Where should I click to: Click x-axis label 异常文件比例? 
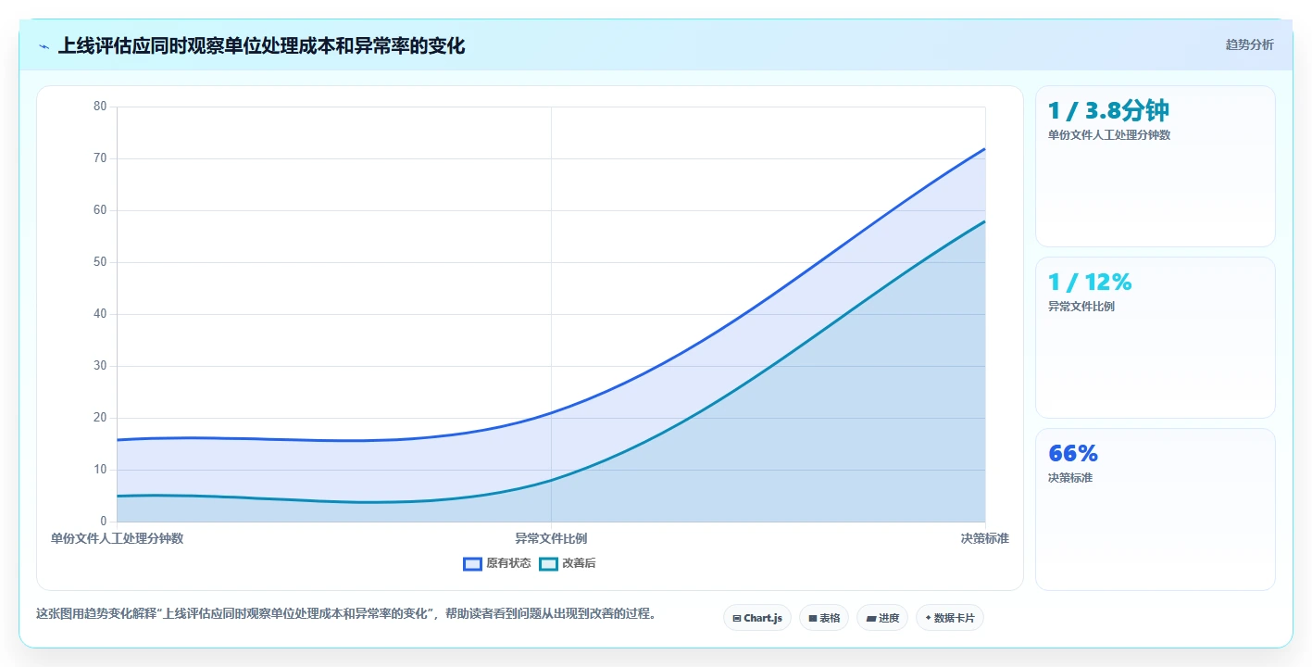point(551,538)
